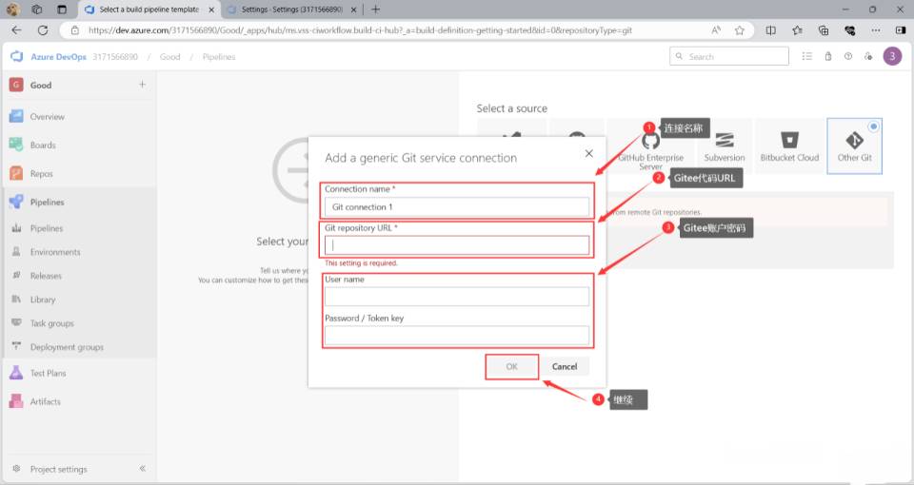This screenshot has height=485, width=914.
Task: Open Task groups in the sidebar
Action: coord(51,323)
